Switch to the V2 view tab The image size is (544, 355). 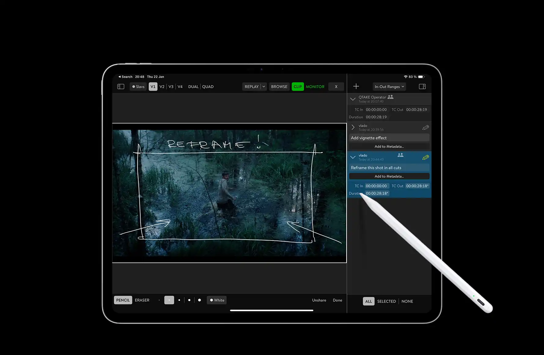[162, 87]
